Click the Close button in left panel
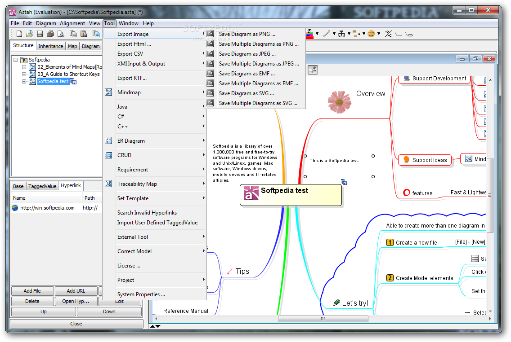The image size is (511, 342). point(76,324)
